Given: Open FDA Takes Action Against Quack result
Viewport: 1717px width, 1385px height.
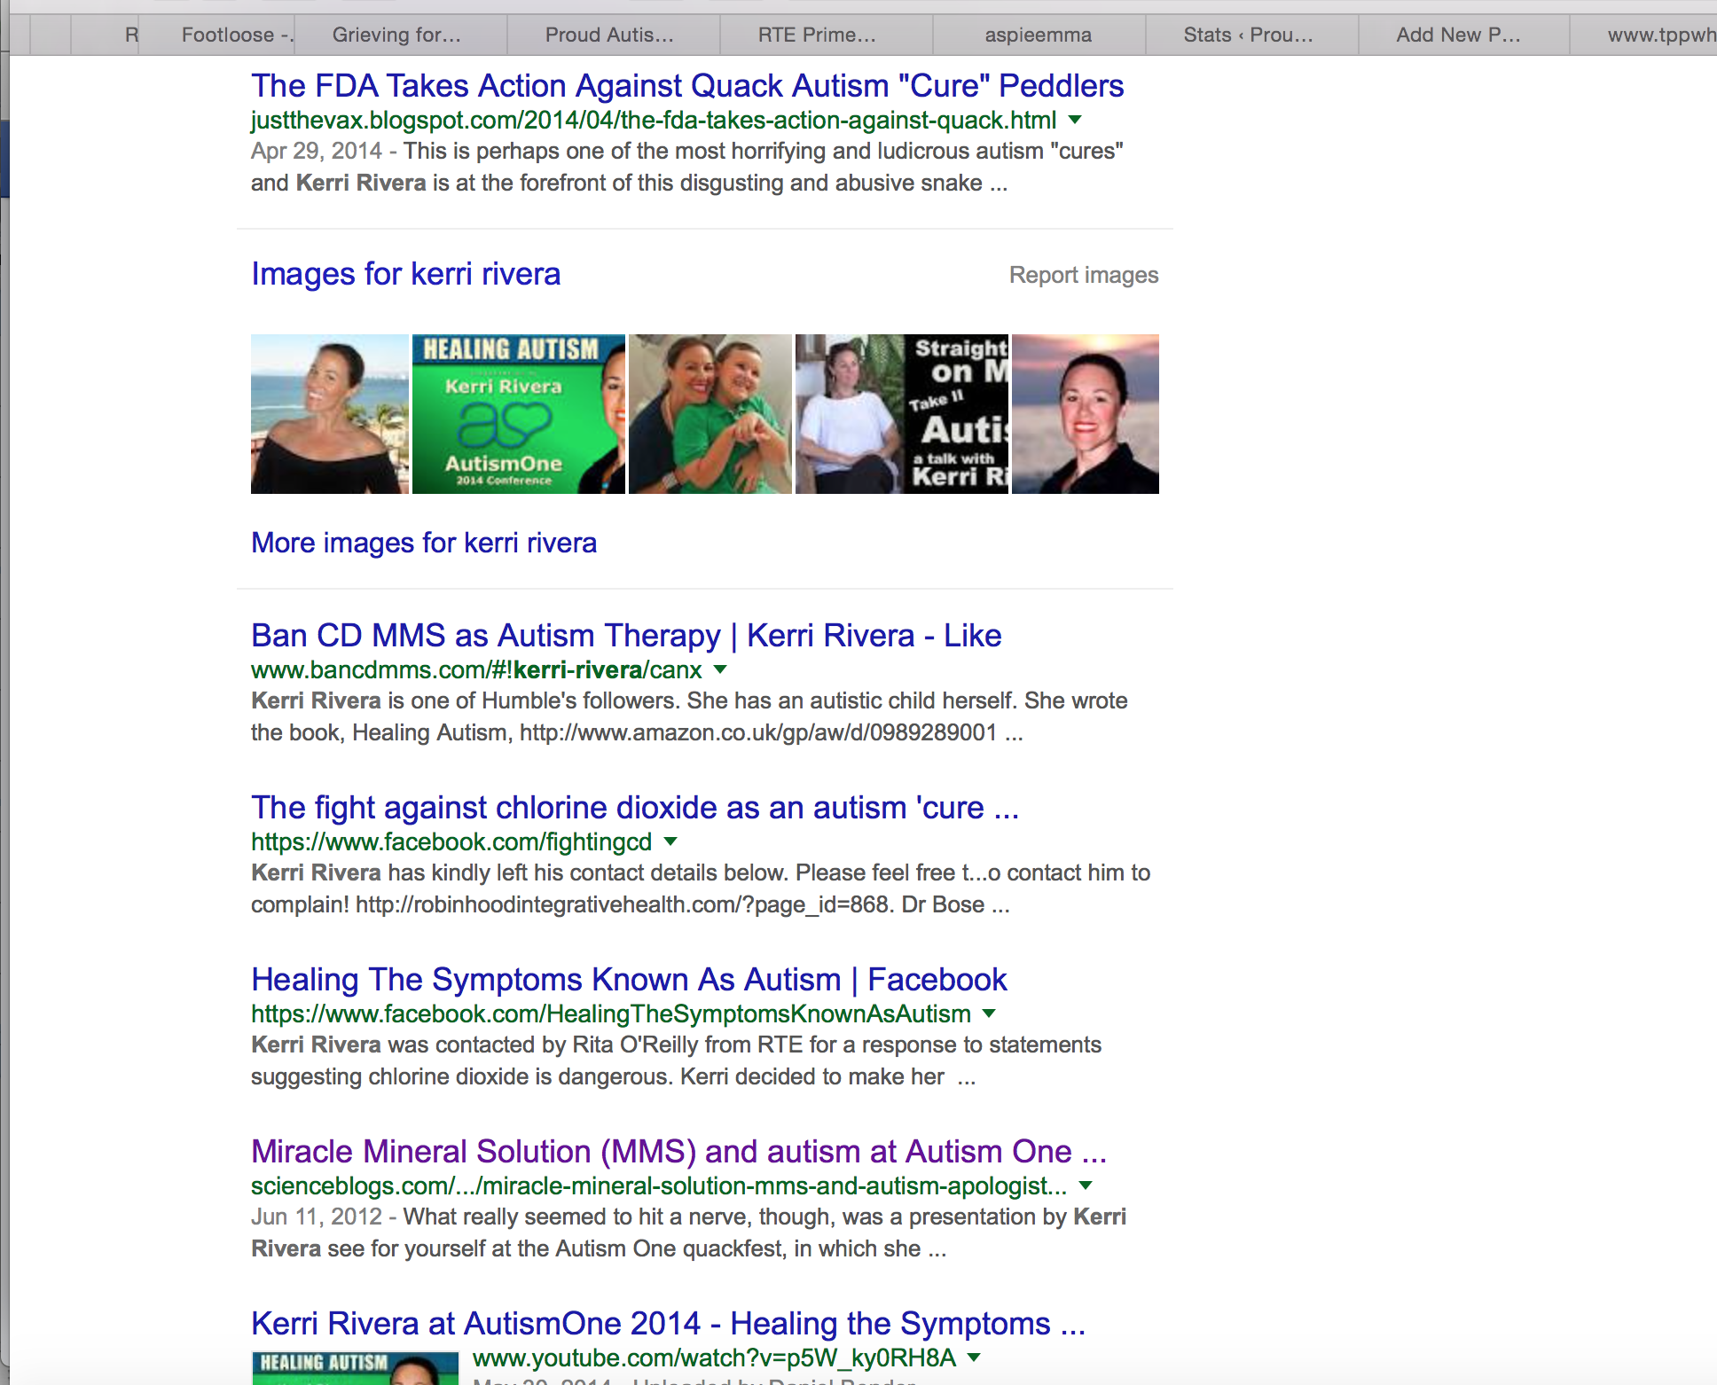Looking at the screenshot, I should click(x=687, y=86).
